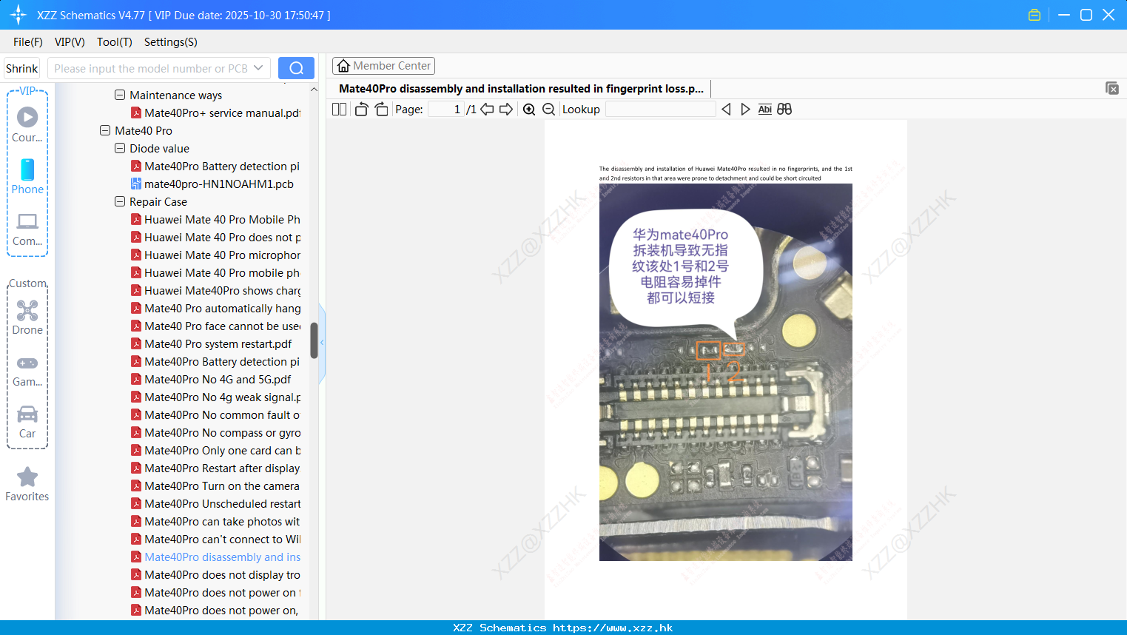Find previous lookup result
The width and height of the screenshot is (1127, 635).
(726, 109)
